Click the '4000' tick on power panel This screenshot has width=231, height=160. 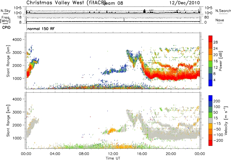(x=17, y=40)
